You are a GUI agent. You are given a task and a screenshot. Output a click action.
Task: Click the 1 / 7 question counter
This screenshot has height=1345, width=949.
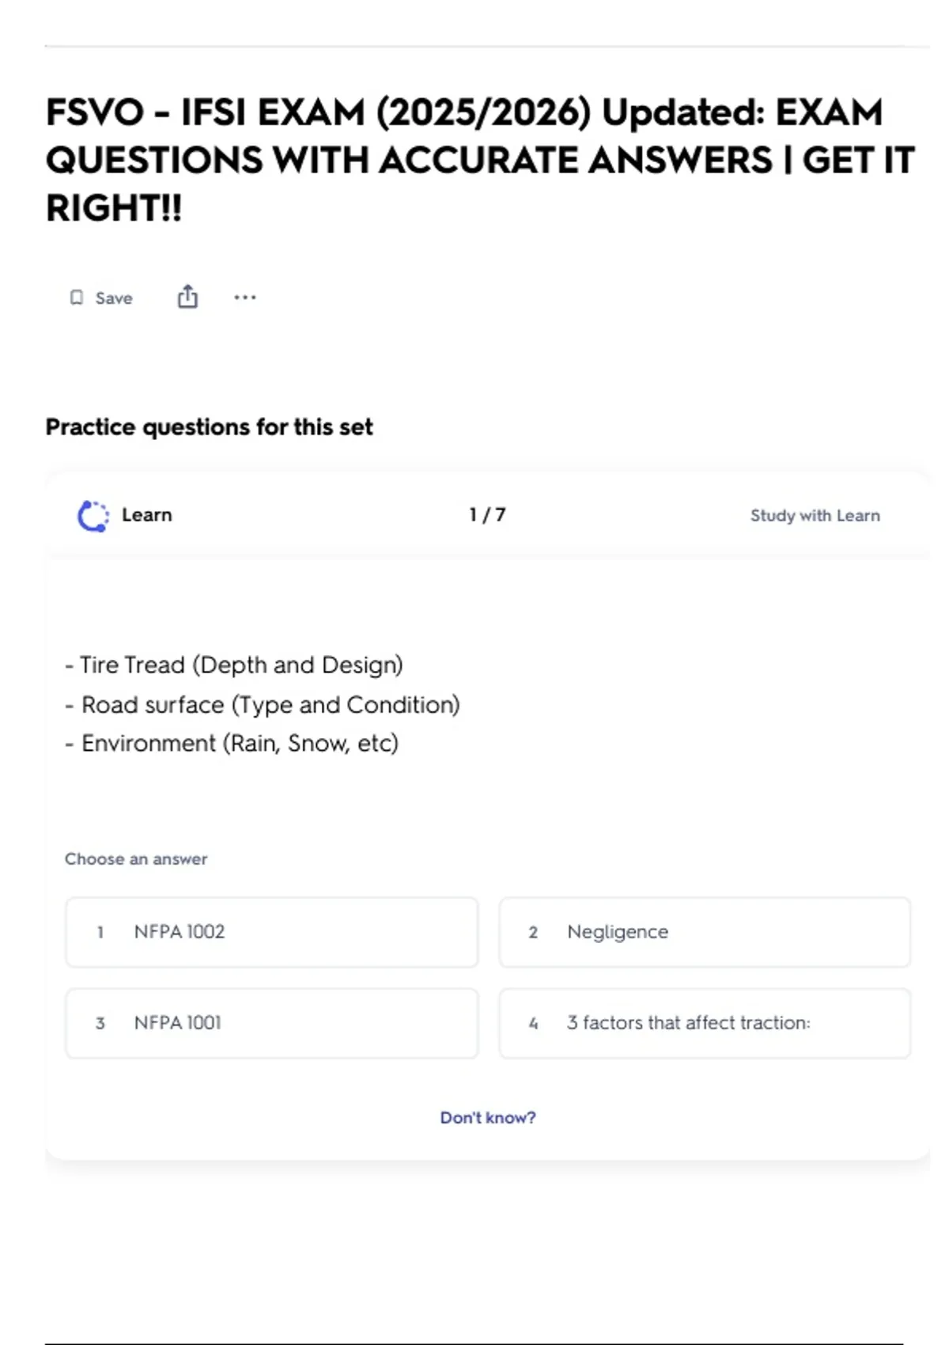(487, 515)
